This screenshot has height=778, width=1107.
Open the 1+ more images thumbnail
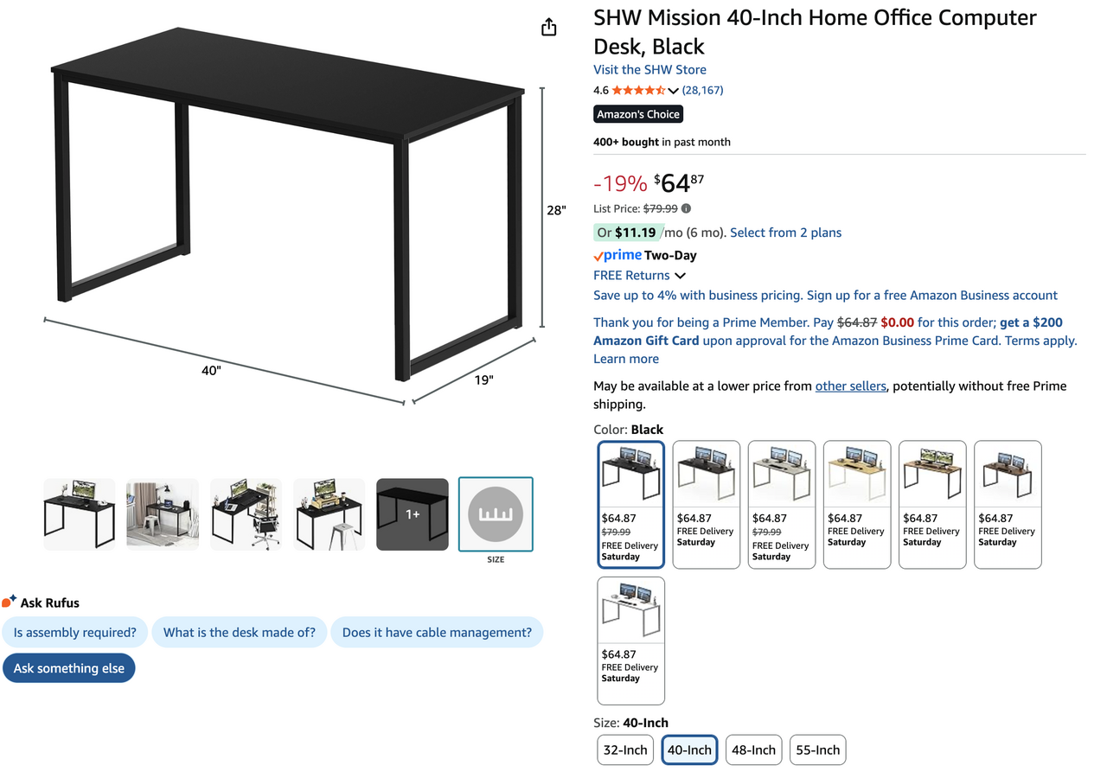point(413,514)
